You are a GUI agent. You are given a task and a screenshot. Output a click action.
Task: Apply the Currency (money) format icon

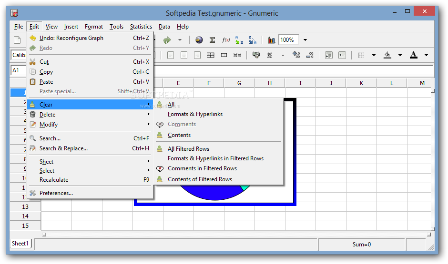(256, 55)
